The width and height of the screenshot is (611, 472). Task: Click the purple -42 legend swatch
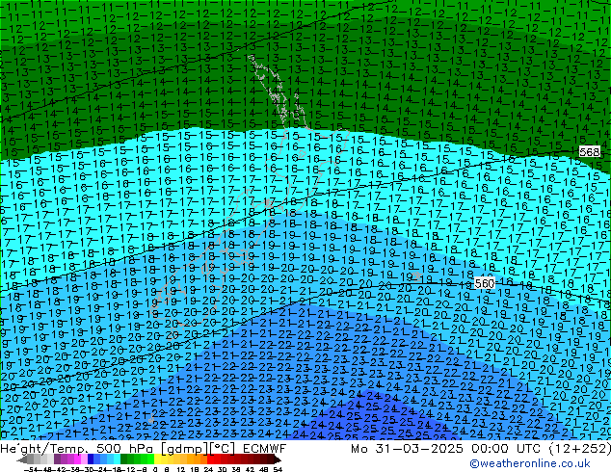(57, 459)
